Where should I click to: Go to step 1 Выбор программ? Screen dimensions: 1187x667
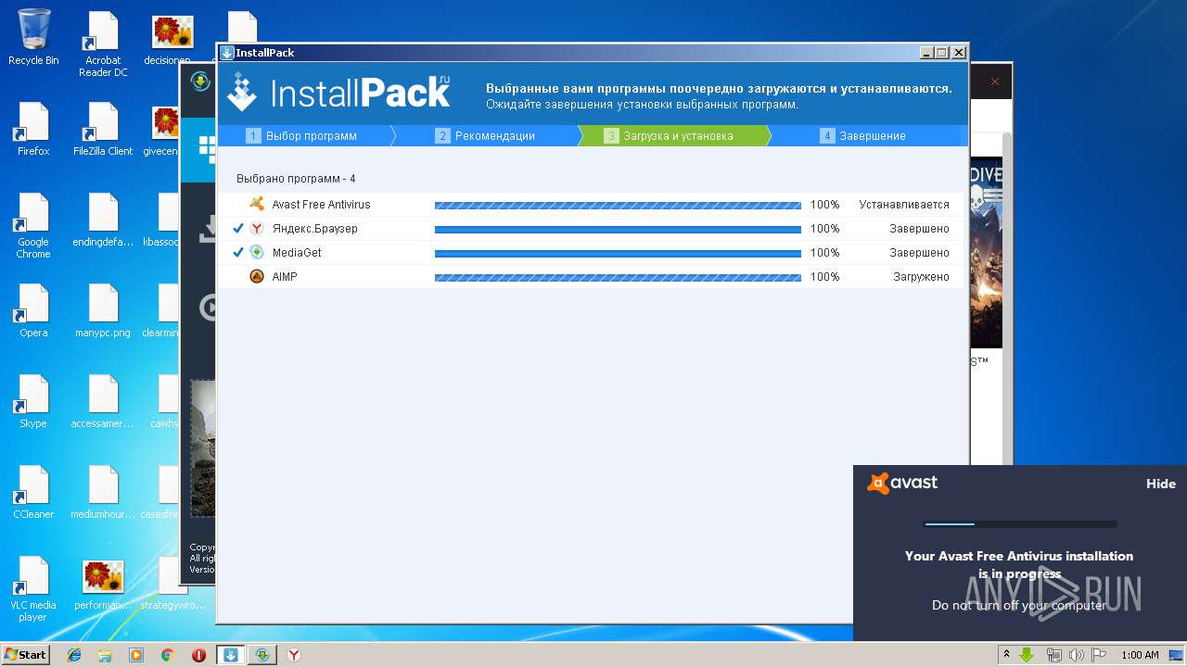[x=303, y=136]
